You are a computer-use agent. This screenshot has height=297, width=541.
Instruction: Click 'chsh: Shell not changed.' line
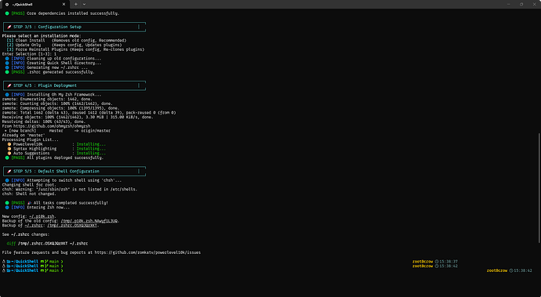(x=29, y=194)
